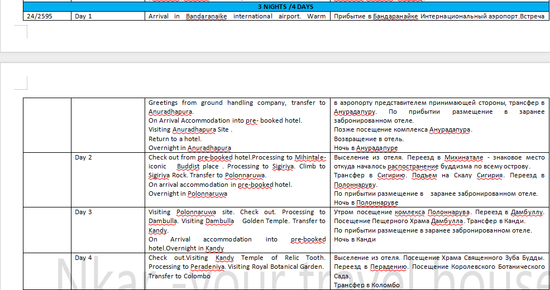The width and height of the screenshot is (550, 290).
Task: Place cursor in the "Day 1" cell
Action: 83,16
